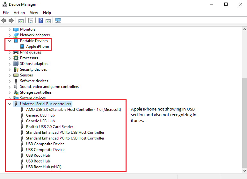Screen dimensions: 247x179
Task: Click the blue Help toolbar icon
Action: pyautogui.click(x=41, y=20)
